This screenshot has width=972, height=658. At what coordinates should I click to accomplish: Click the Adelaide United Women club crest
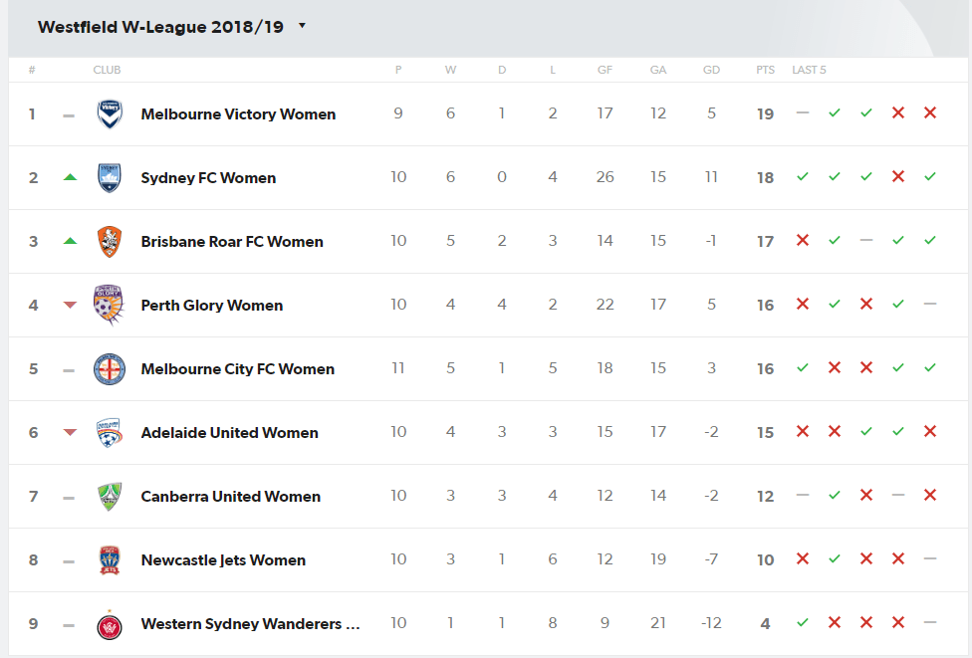point(110,432)
